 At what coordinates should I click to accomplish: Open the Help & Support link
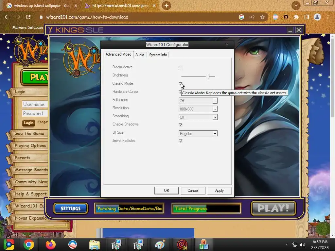[31, 194]
